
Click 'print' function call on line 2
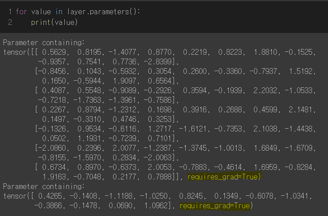41,22
